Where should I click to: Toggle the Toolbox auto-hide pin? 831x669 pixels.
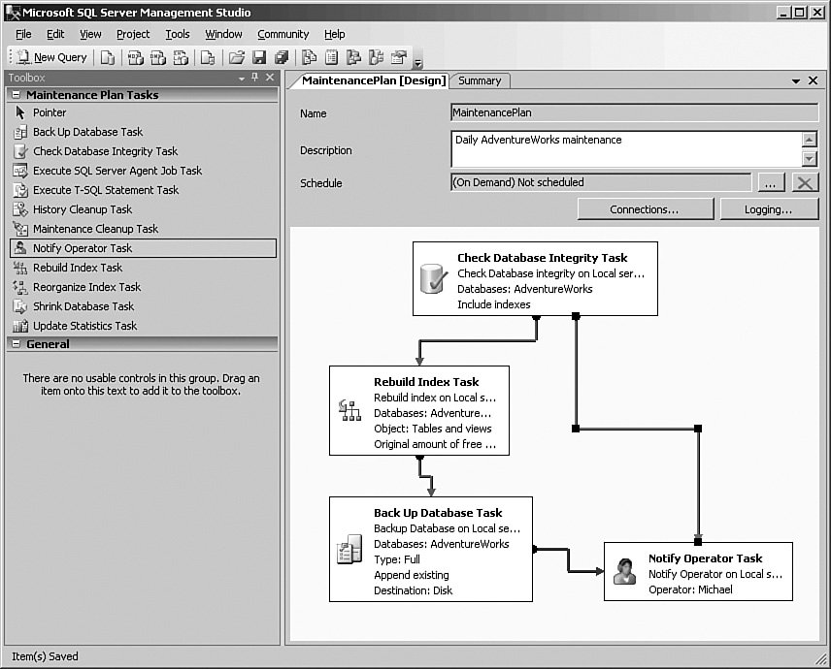tap(255, 78)
